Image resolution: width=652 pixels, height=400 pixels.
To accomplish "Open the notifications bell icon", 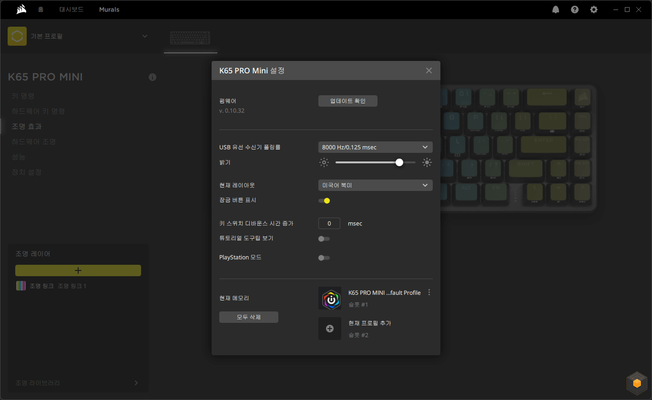I will [556, 10].
